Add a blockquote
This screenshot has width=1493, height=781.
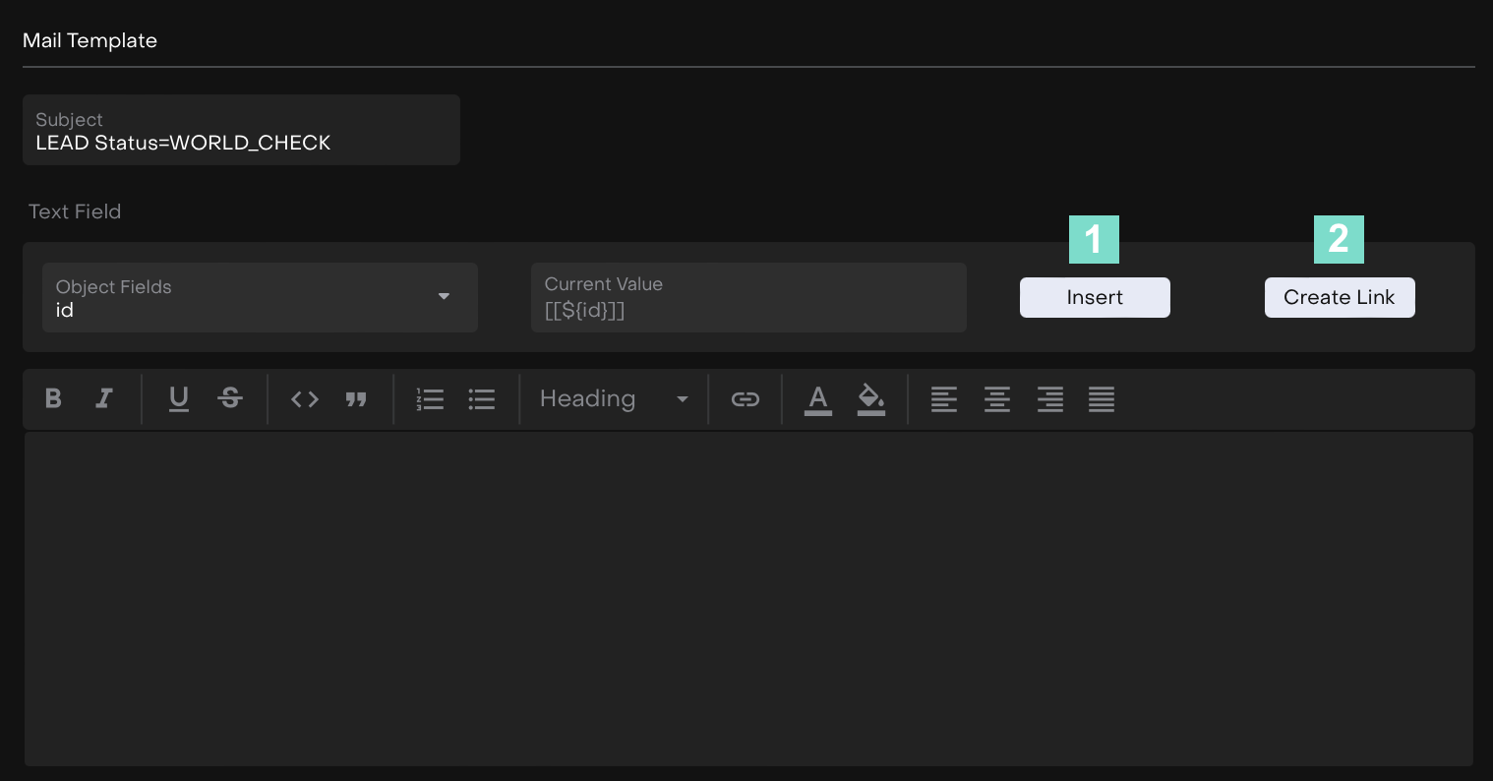356,398
